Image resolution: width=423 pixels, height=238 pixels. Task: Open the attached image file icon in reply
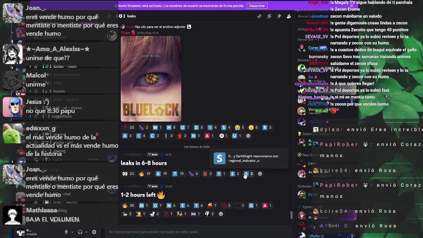pos(189,27)
